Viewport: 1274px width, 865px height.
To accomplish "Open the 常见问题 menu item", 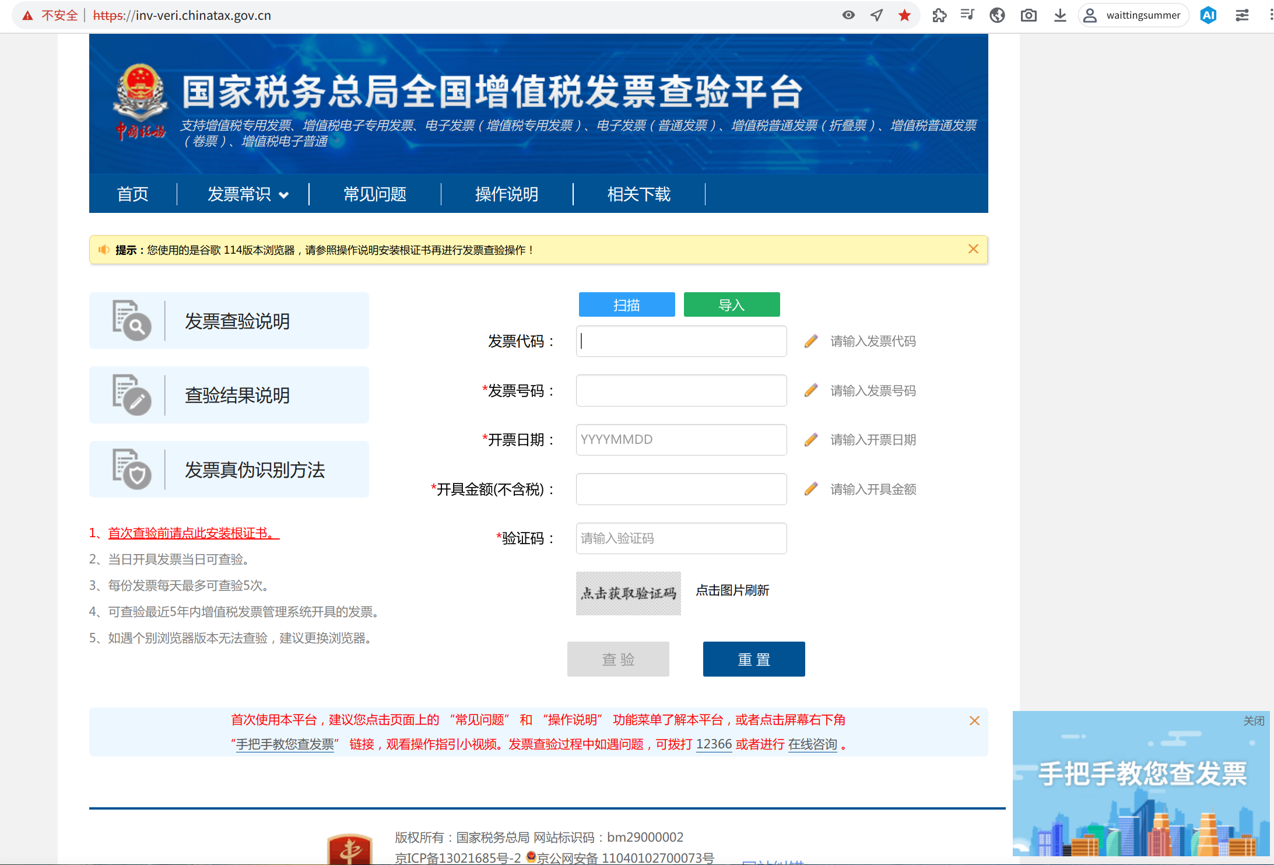I will click(375, 194).
